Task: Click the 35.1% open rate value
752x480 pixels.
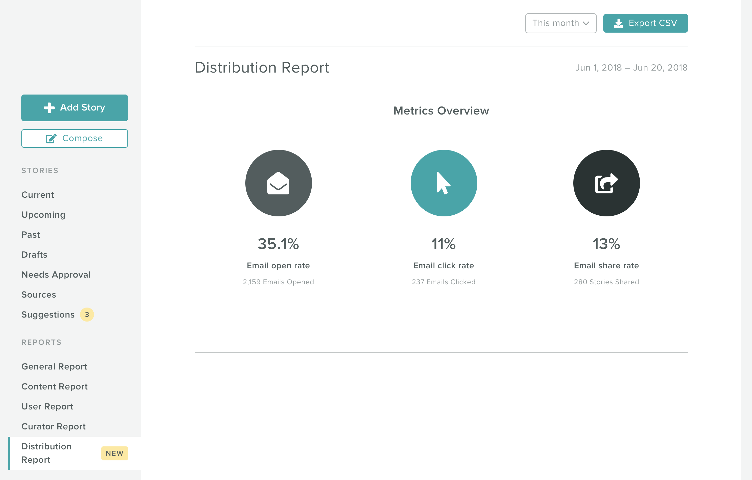Action: pyautogui.click(x=278, y=244)
